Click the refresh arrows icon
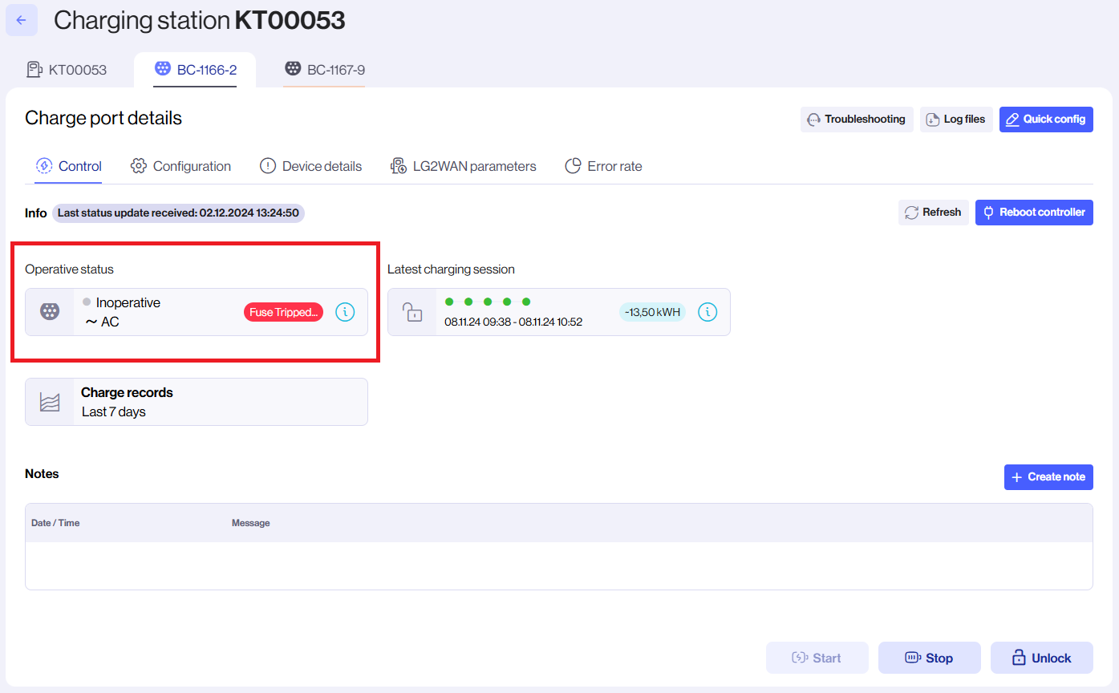Viewport: 1119px width, 693px height. 912,212
